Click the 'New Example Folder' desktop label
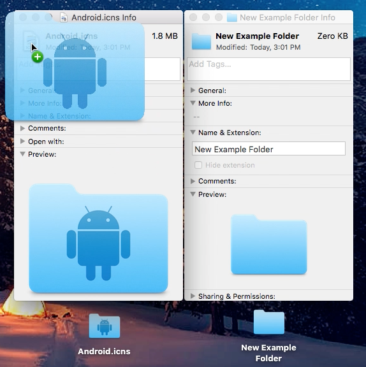Image resolution: width=366 pixels, height=367 pixels. 268,353
